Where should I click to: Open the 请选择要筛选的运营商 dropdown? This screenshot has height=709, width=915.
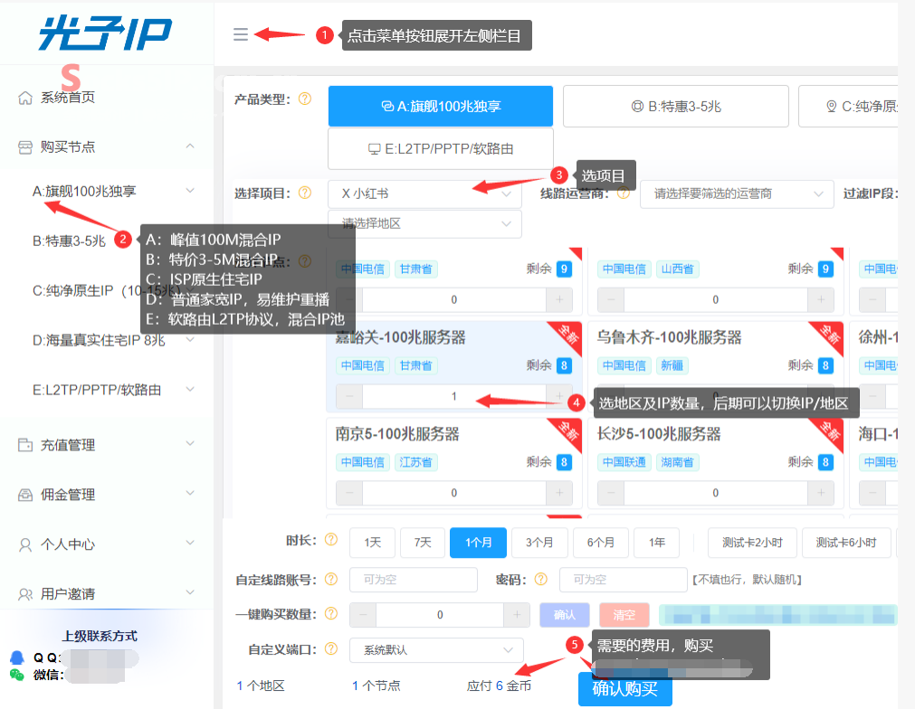737,194
